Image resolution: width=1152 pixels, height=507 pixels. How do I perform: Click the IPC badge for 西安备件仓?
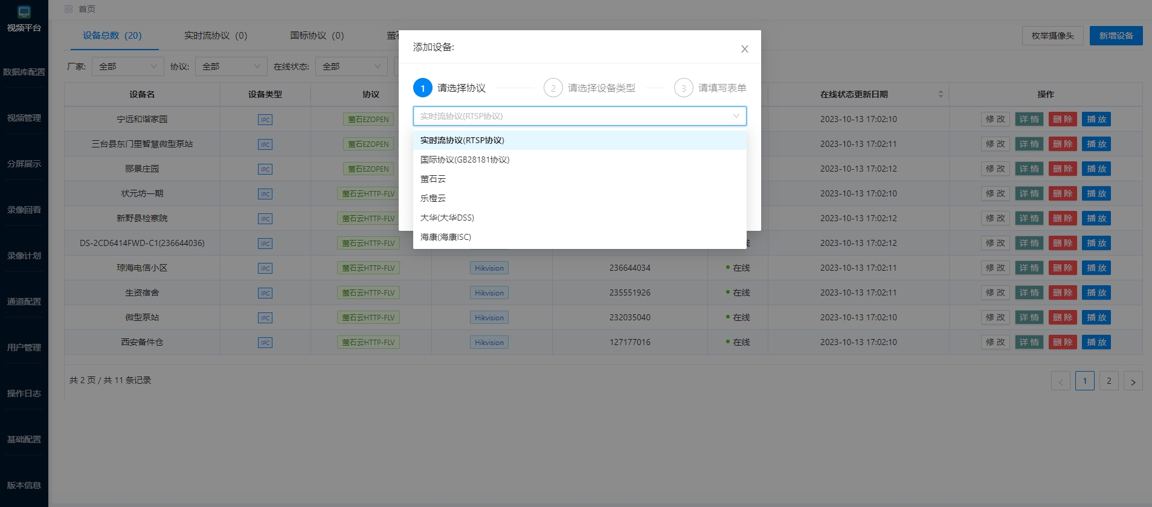tap(265, 343)
